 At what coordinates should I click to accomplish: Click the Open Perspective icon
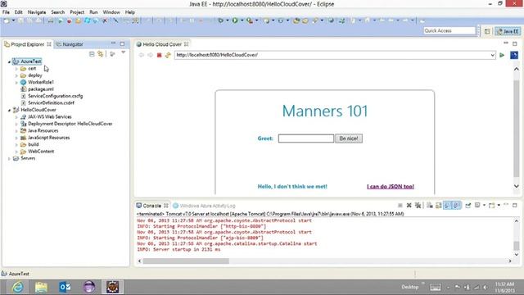487,31
